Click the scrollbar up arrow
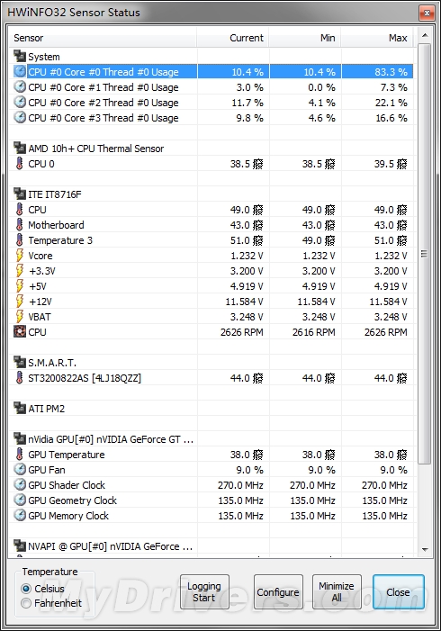The image size is (441, 631). coord(425,35)
